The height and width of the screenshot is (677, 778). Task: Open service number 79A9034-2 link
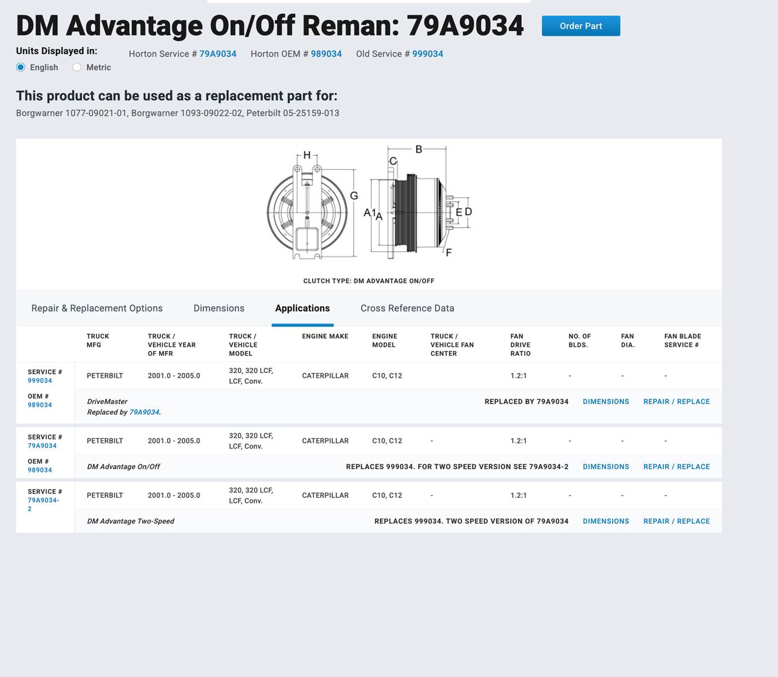tap(43, 500)
